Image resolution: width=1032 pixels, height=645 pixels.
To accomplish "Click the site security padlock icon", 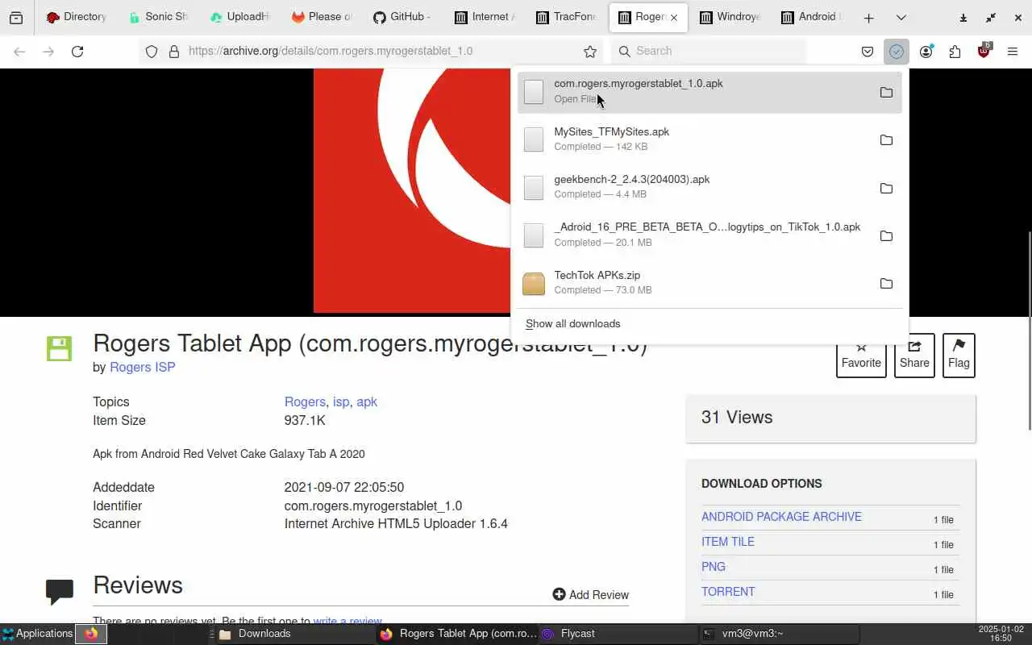I will 173,51.
